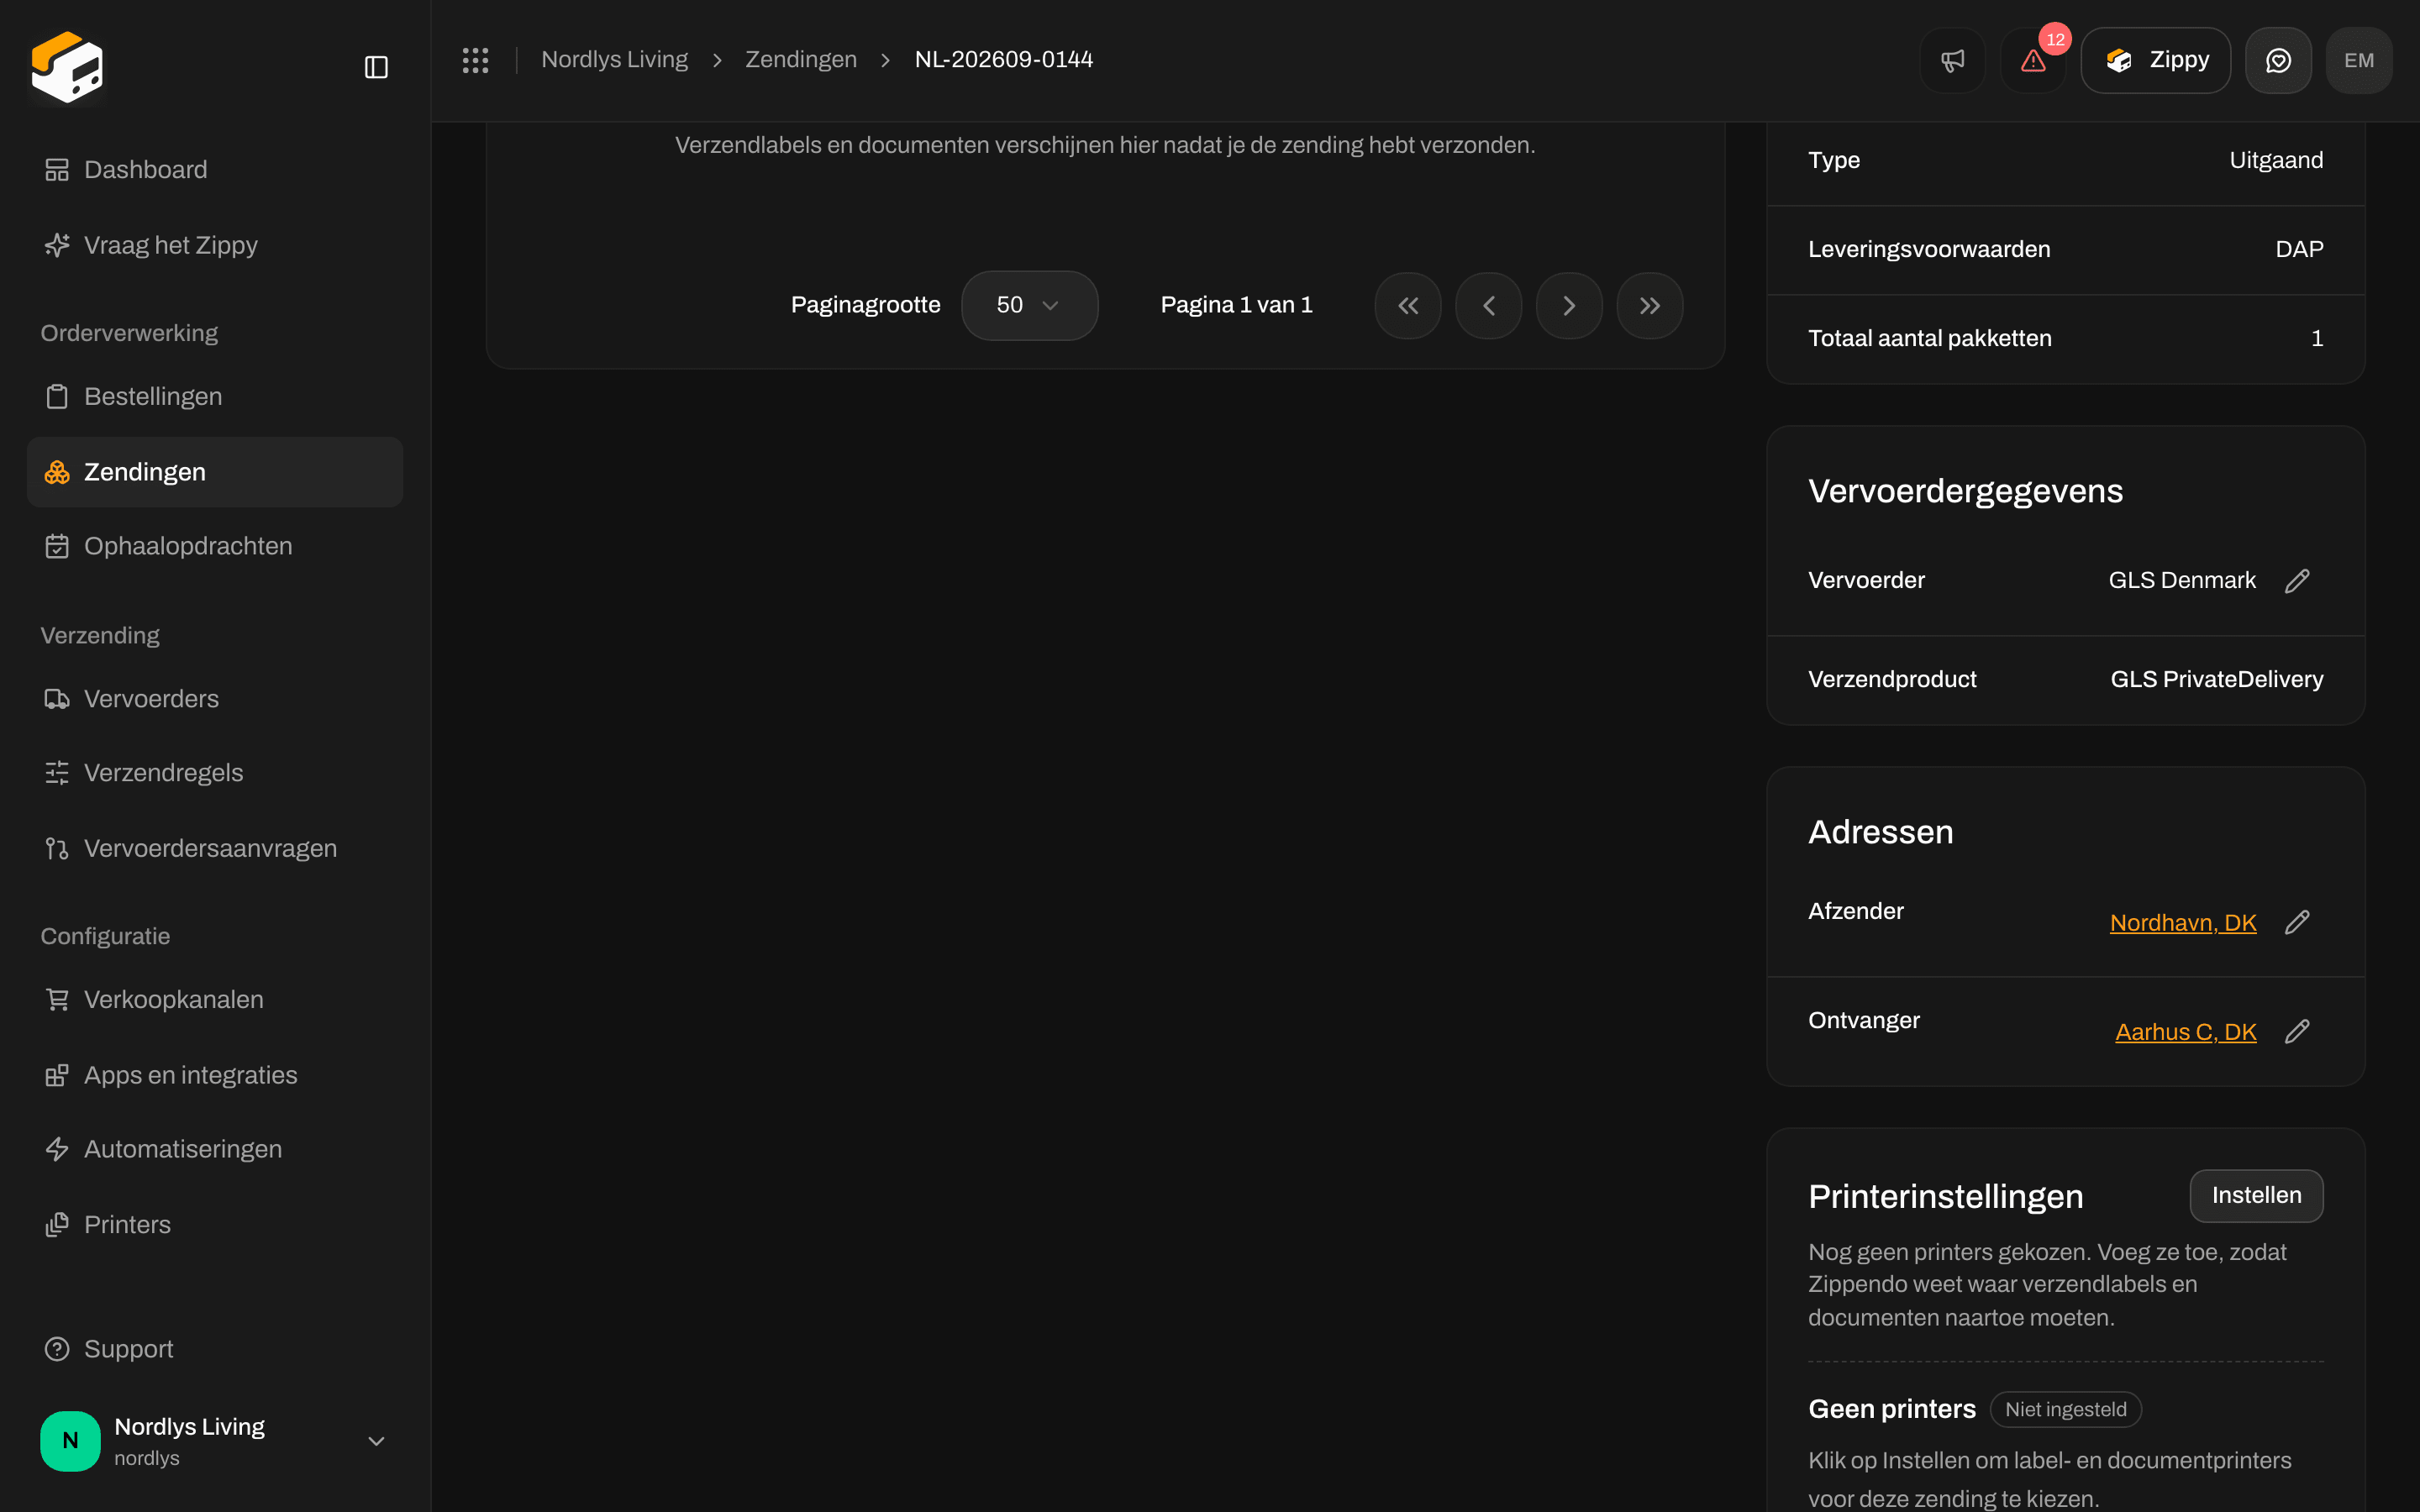Open the EM user avatar menu
The image size is (2420, 1512).
point(2359,61)
